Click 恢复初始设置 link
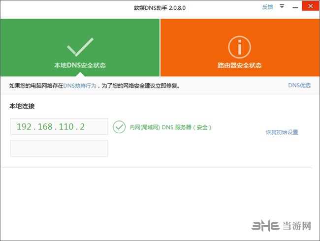Screen dimensions: 320x241 tap(282, 132)
